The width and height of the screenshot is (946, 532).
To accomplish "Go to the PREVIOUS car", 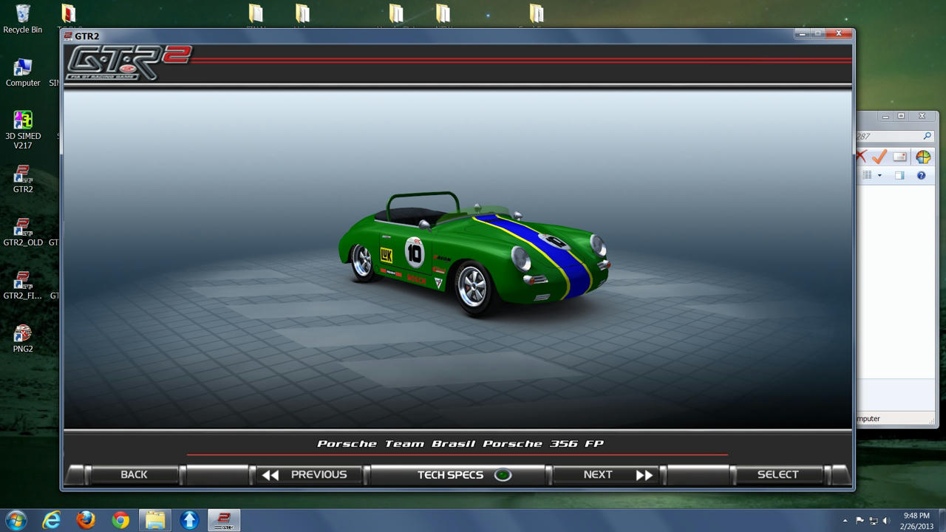I will pyautogui.click(x=309, y=474).
